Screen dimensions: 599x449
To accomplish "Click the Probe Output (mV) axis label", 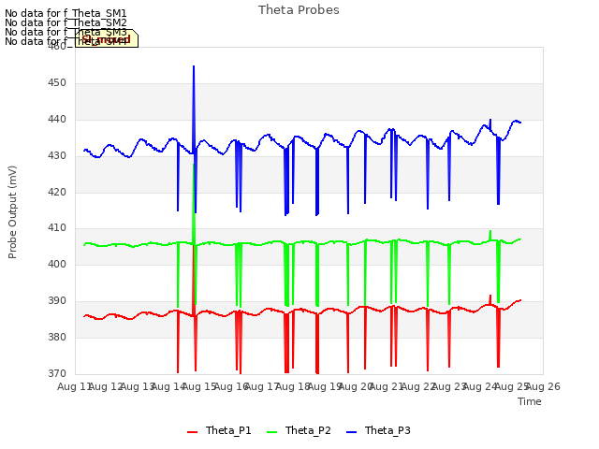I will pos(12,212).
